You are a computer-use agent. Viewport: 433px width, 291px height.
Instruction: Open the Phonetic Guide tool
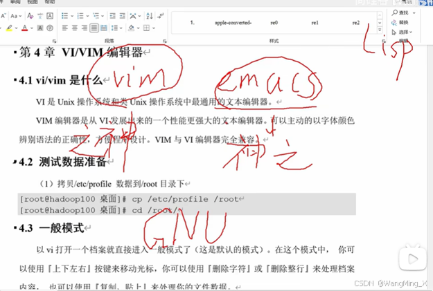coord(40,16)
